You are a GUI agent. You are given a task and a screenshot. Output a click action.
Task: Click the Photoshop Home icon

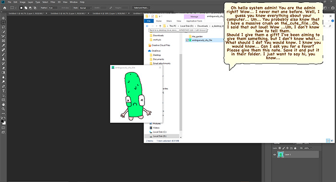pyautogui.click(x=4, y=8)
